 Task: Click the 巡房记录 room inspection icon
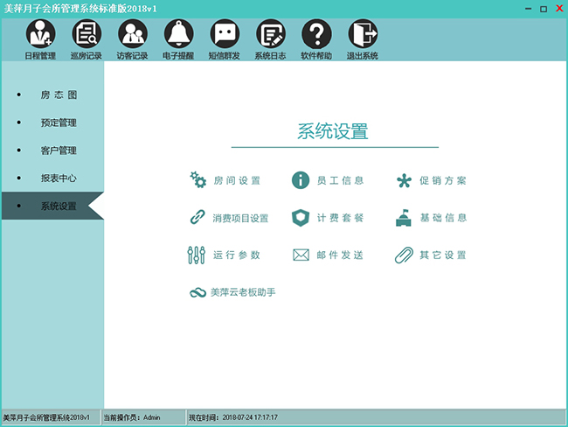click(87, 35)
